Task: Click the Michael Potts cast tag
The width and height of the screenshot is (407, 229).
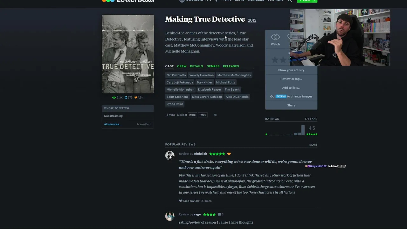Action: click(226, 82)
